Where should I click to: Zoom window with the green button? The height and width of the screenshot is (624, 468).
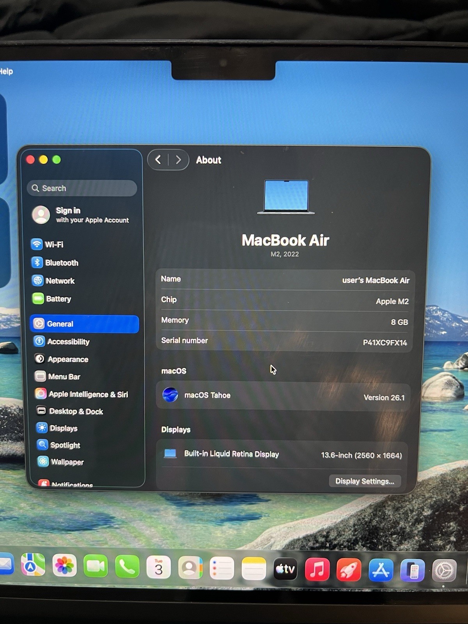point(57,160)
